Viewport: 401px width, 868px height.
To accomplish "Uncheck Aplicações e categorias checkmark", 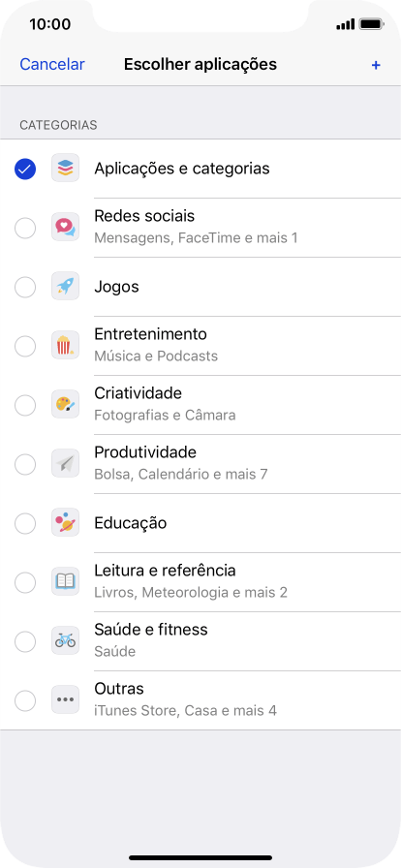I will click(x=25, y=169).
